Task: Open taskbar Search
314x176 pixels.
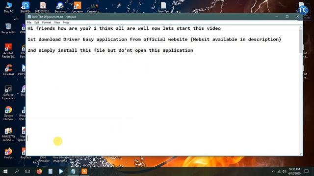Action: [x=17, y=172]
